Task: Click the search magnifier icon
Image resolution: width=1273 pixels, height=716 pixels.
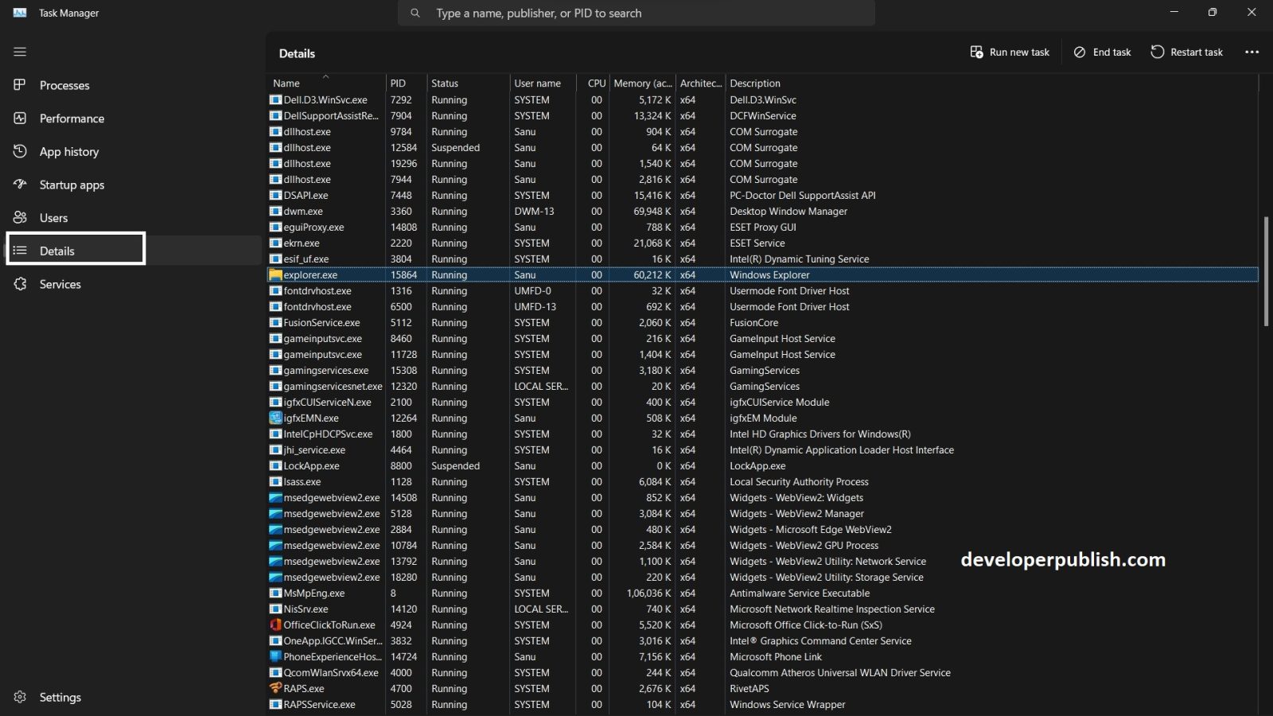Action: 415,13
